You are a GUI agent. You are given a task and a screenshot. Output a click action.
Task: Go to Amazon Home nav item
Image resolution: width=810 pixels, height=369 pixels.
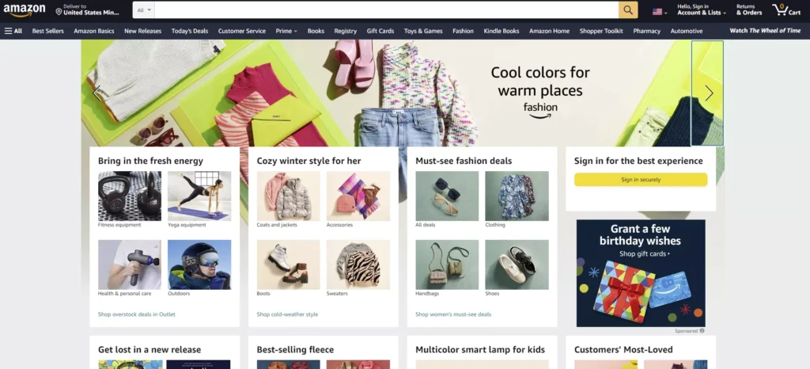549,31
